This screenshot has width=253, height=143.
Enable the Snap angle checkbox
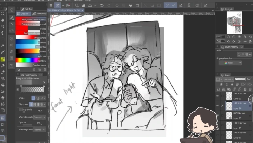coord(20,110)
